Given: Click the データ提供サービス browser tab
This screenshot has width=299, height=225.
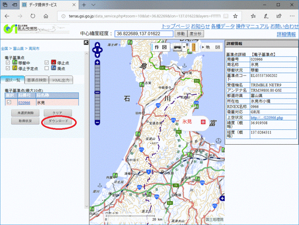Looking at the screenshot, I should click(48, 5).
